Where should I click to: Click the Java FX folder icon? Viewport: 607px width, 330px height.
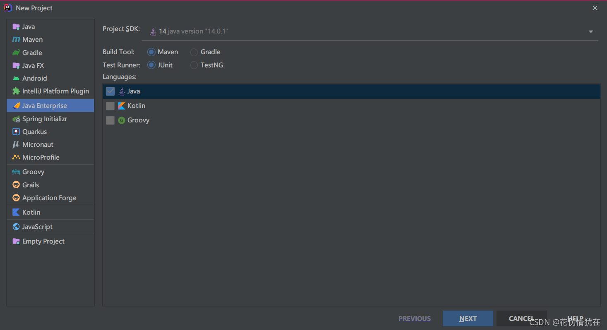pyautogui.click(x=16, y=65)
